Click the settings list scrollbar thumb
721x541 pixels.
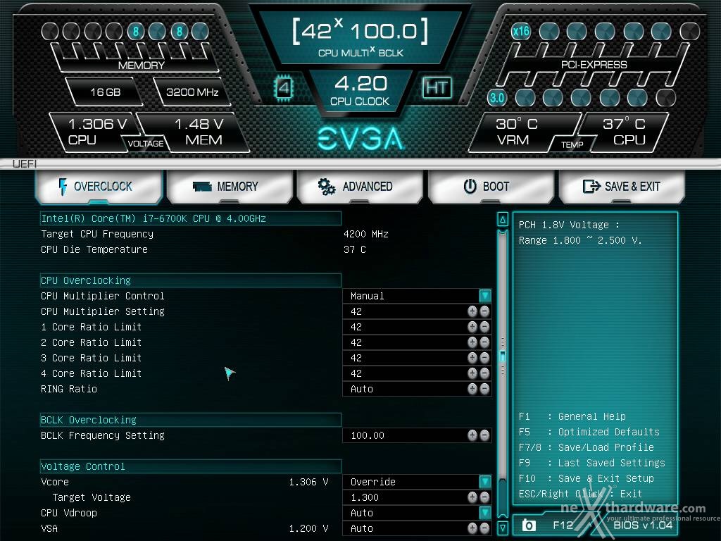pos(503,356)
